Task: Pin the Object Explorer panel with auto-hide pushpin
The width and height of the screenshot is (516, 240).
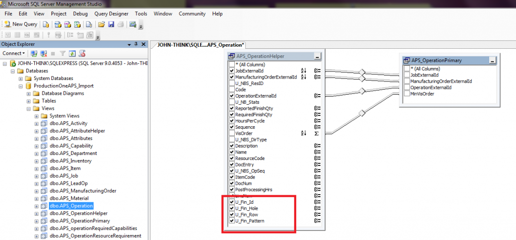Action: coord(136,44)
